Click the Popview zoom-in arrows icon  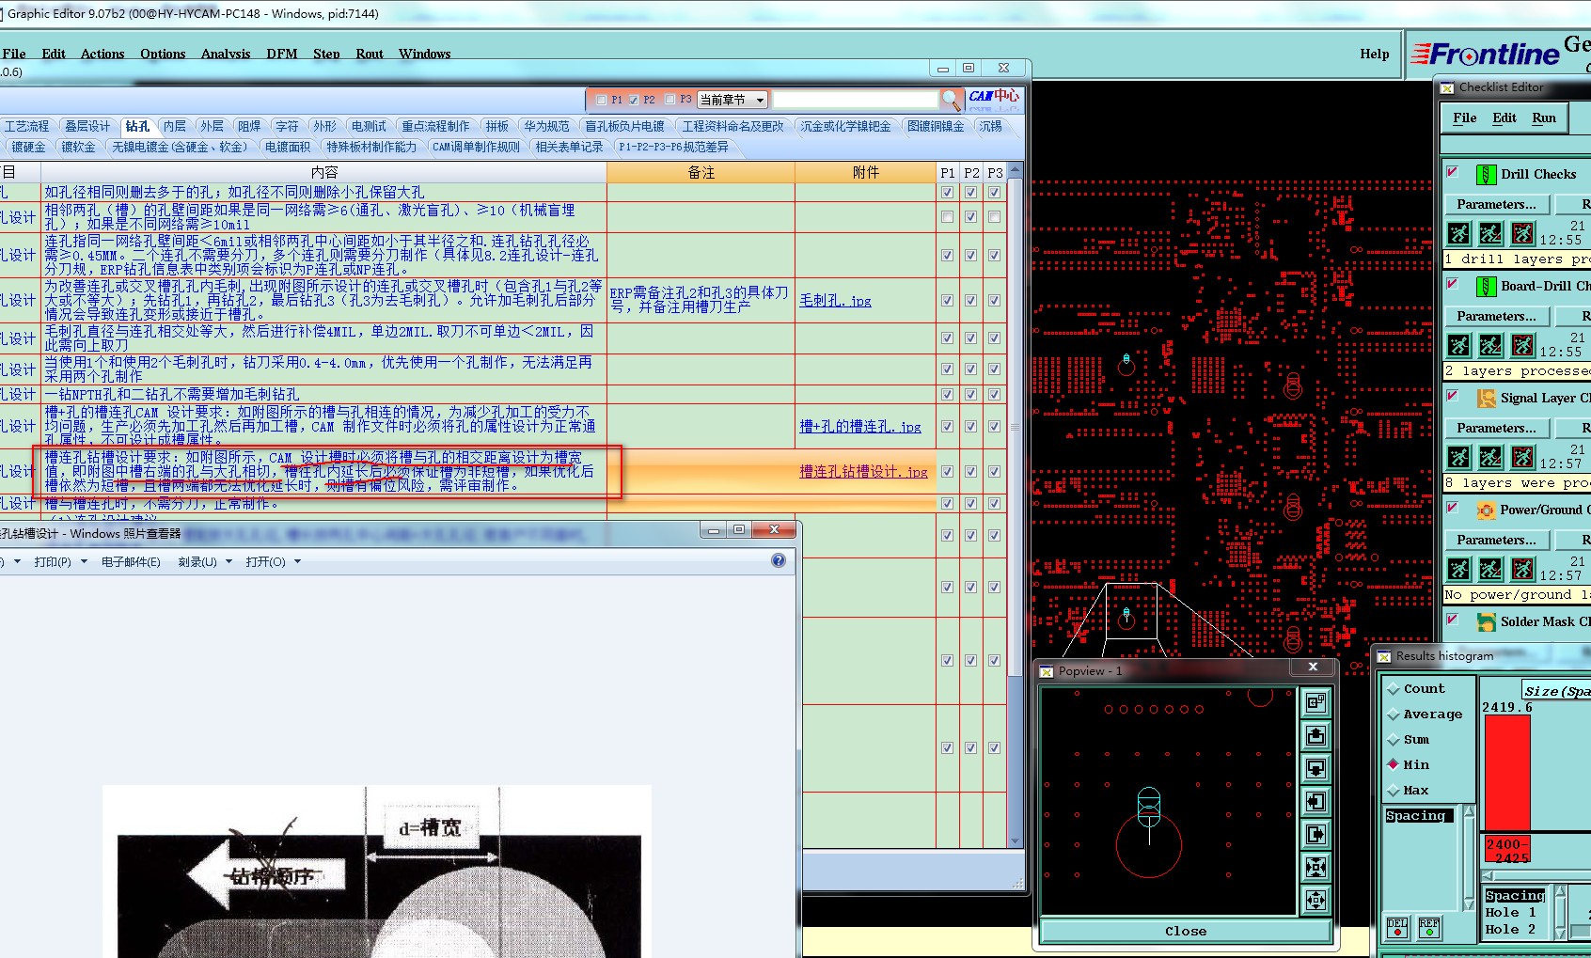coord(1315,867)
